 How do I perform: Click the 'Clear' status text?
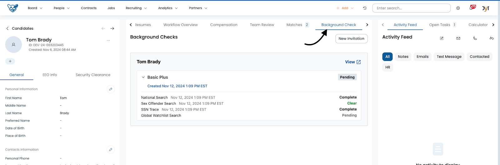pos(352,103)
